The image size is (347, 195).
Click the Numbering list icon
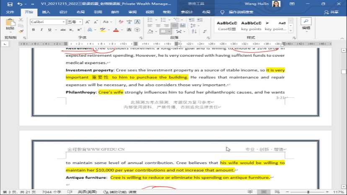coord(163,20)
